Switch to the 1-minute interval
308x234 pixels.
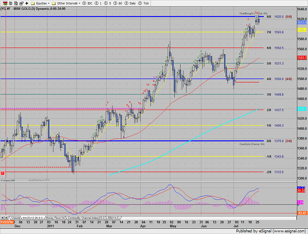tap(98, 3)
